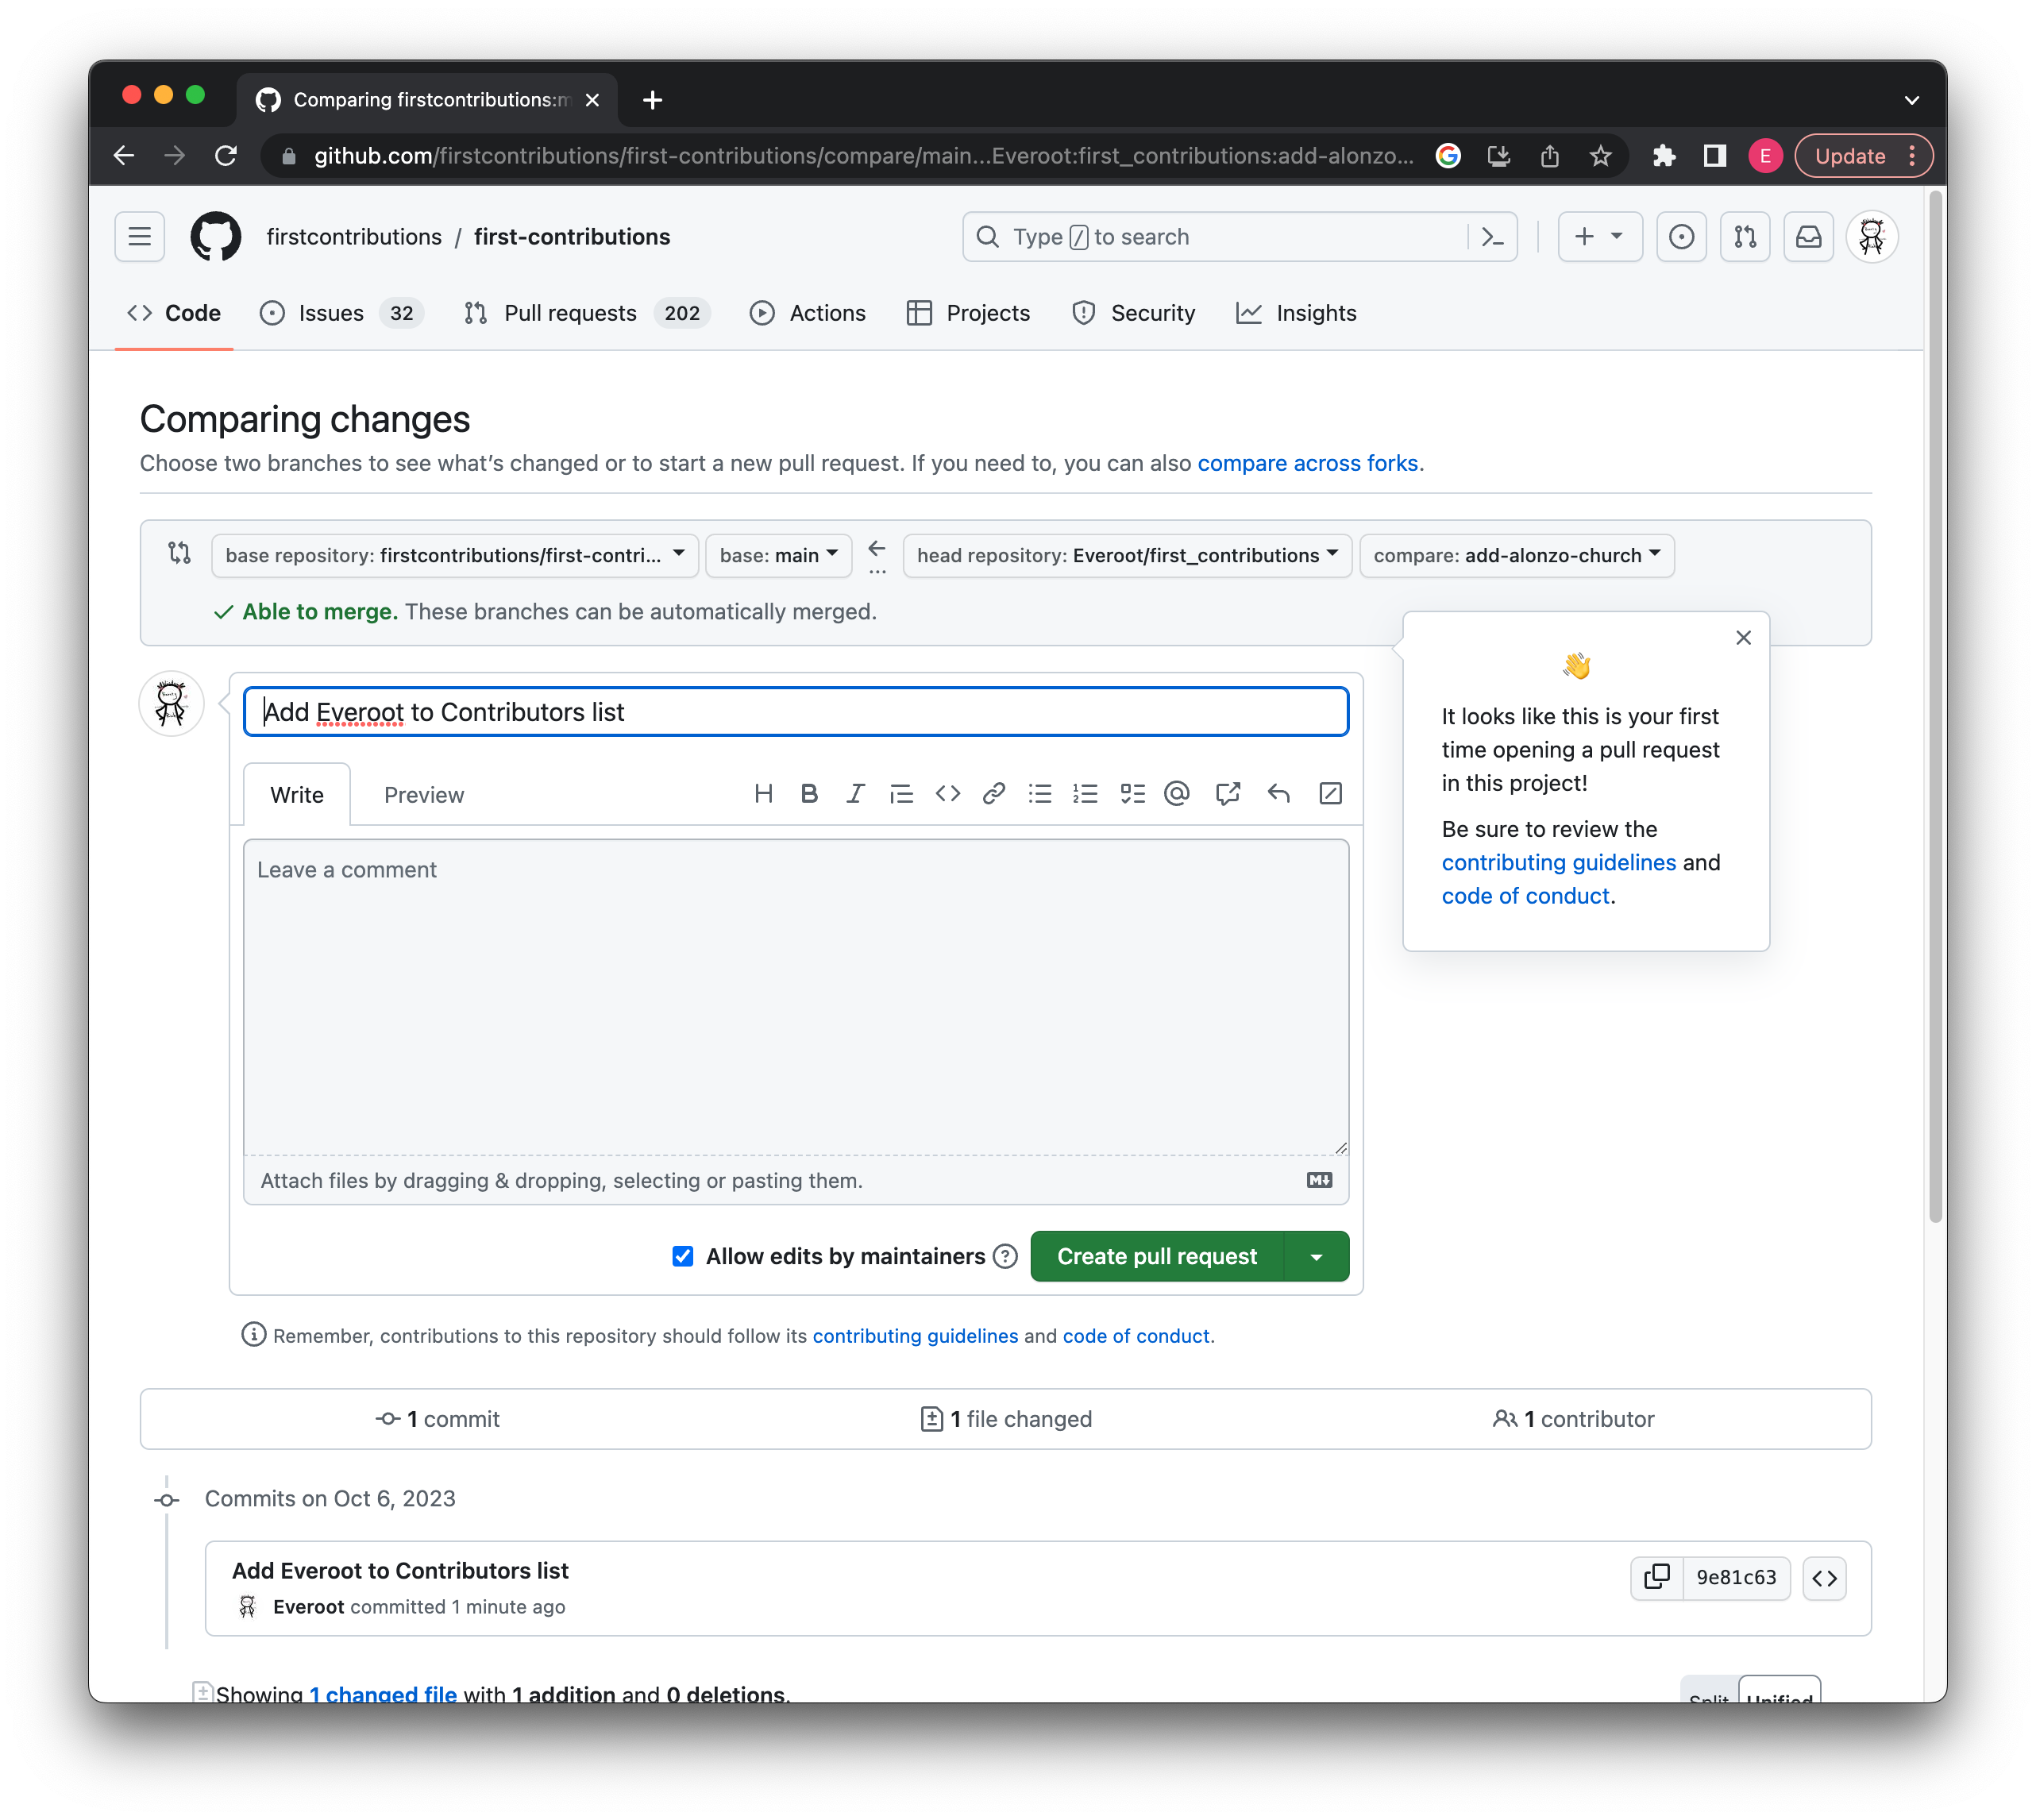
Task: Click the insights icon in nav
Action: [x=1251, y=313]
